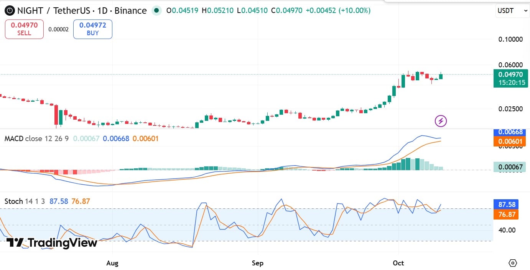Image resolution: width=530 pixels, height=270 pixels.
Task: Open the USDT currency dropdown
Action: (513, 11)
